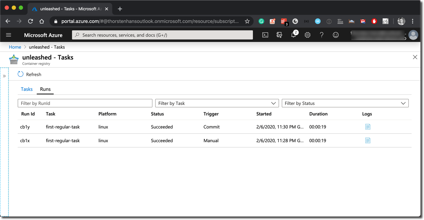Open the directory and subscription filter
The image size is (424, 220).
279,35
